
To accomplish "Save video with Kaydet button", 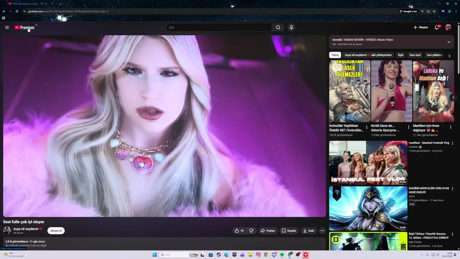I will click(x=289, y=231).
